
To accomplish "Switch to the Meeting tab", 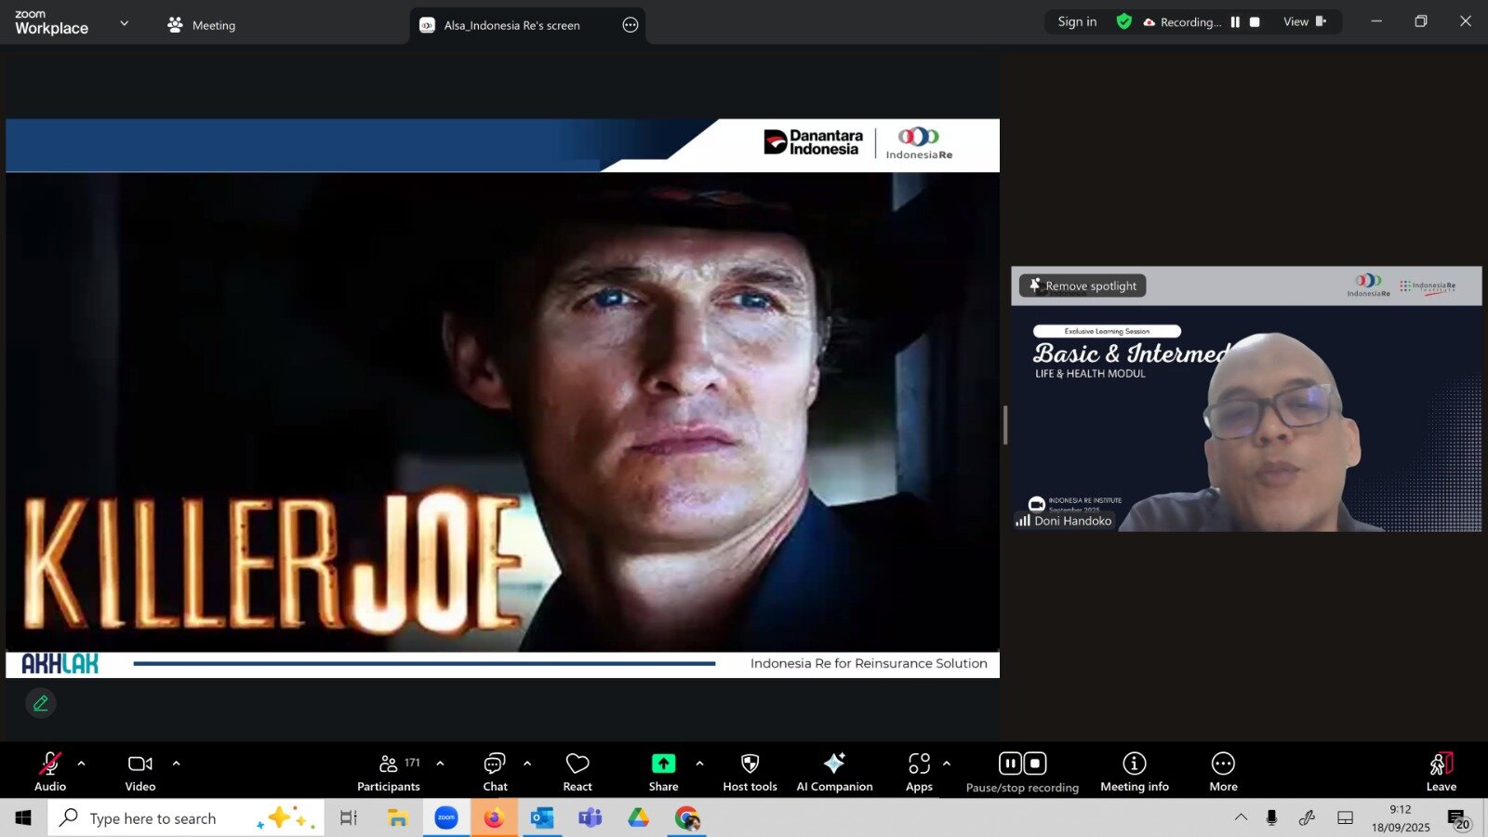I will 202,25.
